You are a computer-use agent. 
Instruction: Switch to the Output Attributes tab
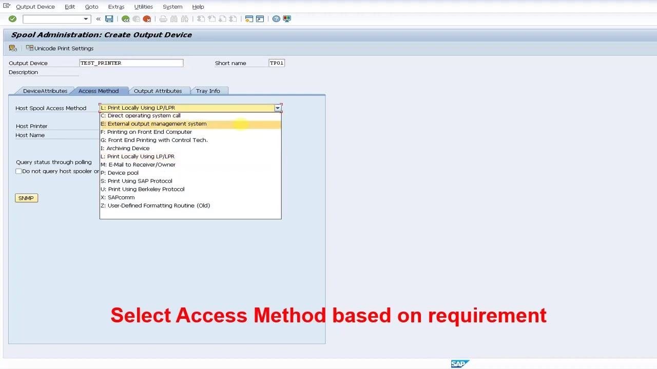tap(158, 91)
